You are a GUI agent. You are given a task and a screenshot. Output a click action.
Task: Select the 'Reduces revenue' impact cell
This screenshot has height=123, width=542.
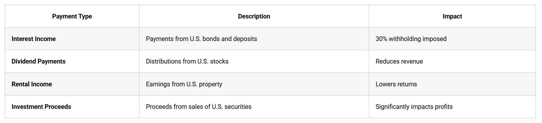coord(399,61)
